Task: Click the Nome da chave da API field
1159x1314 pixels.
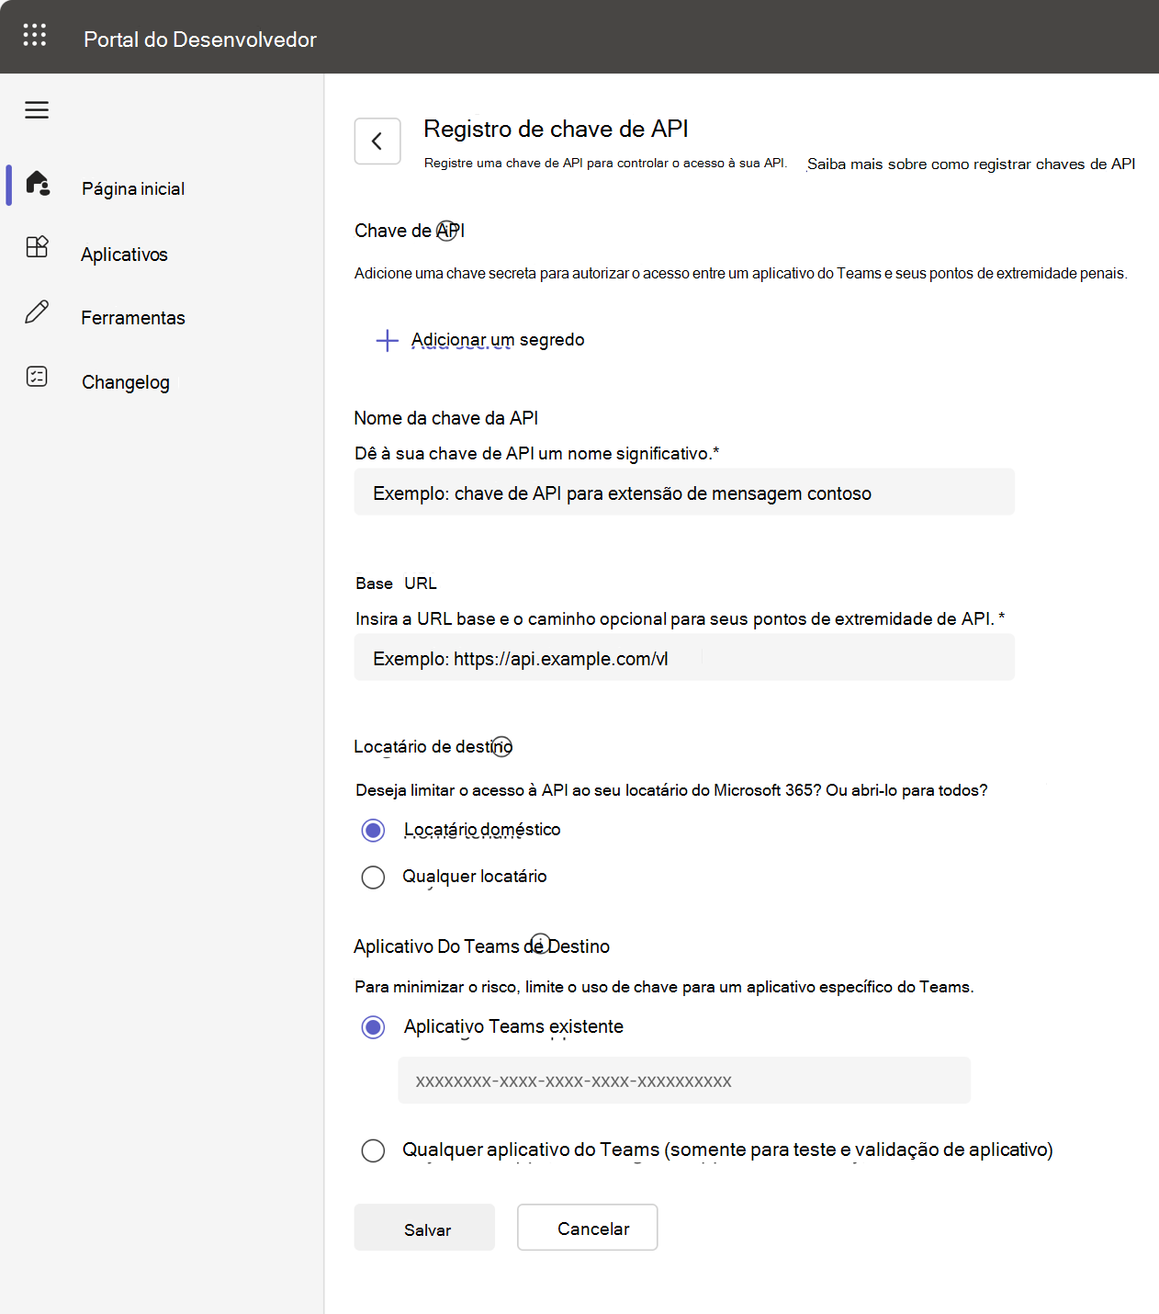Action: tap(684, 493)
